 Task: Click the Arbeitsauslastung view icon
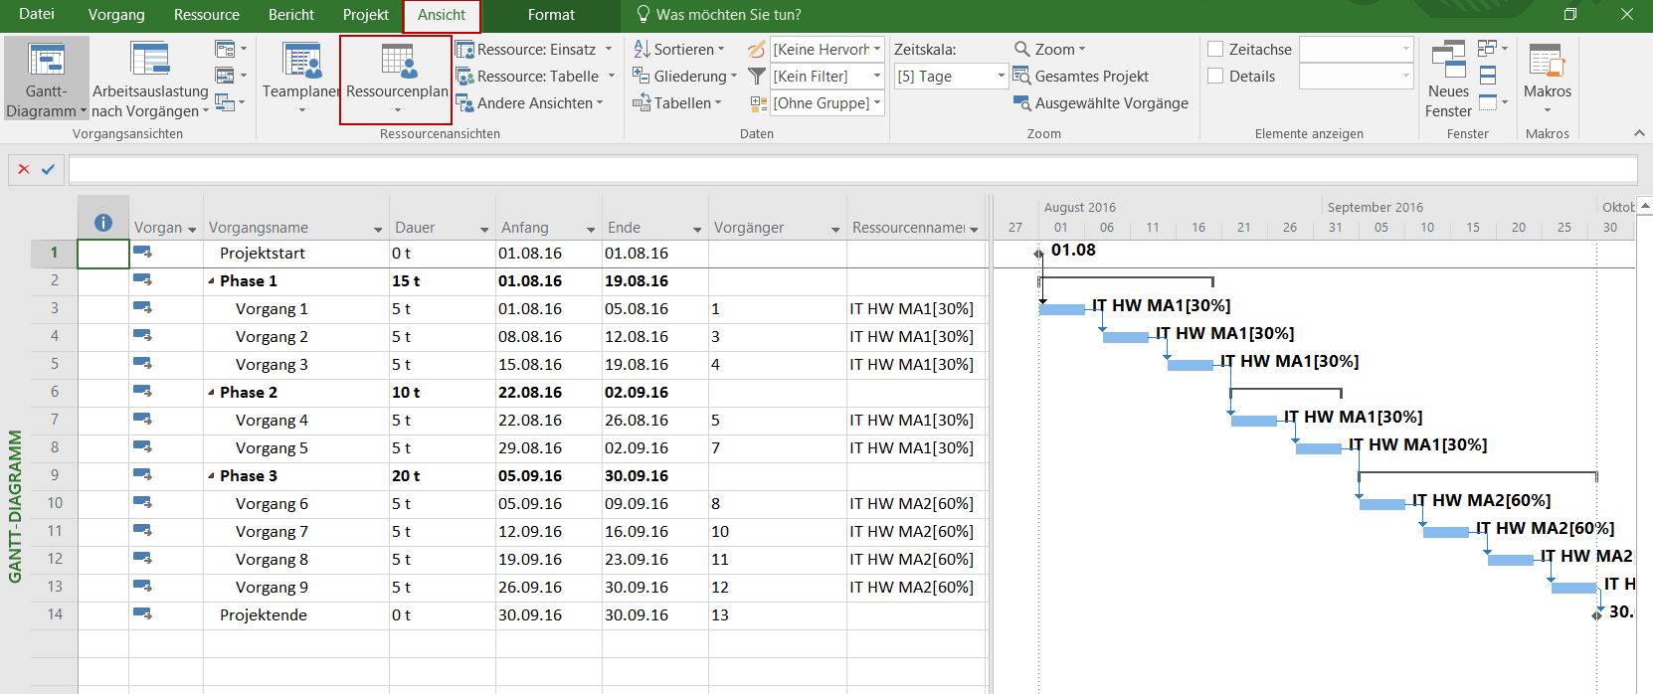click(x=150, y=60)
